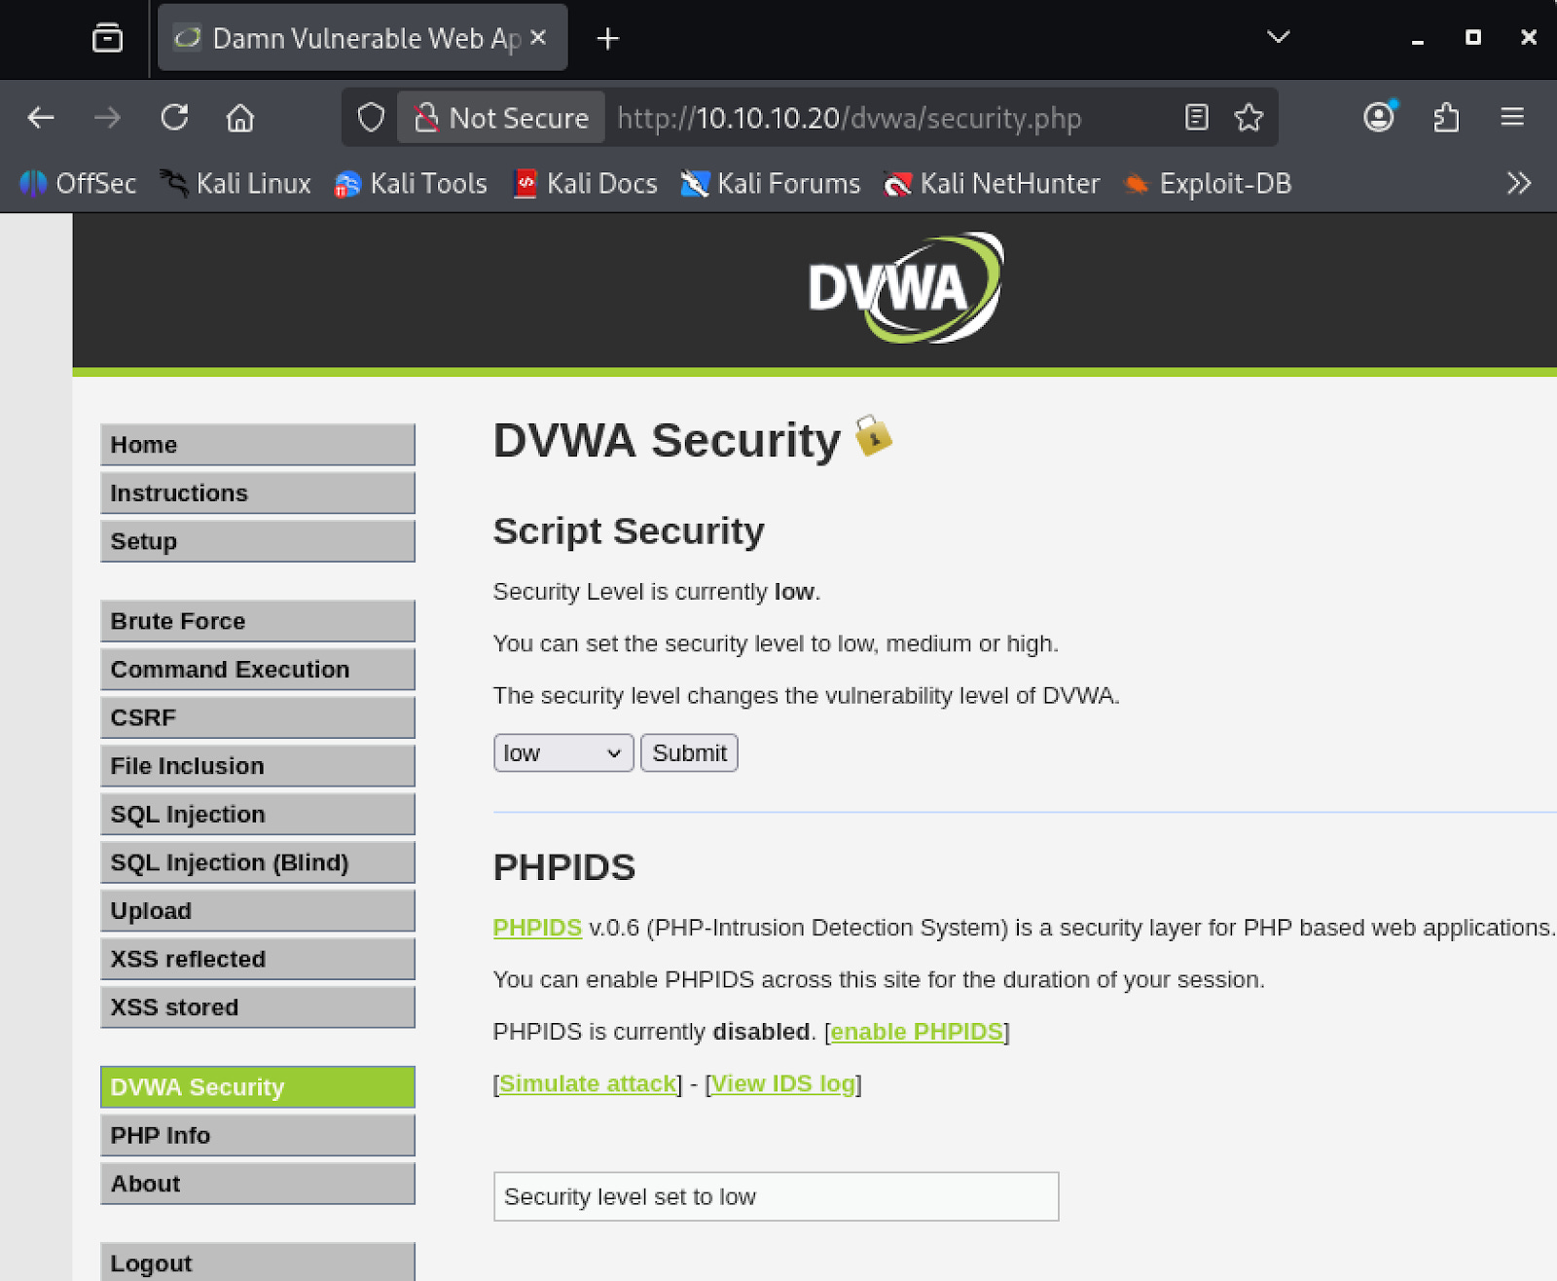
Task: Click the Not Secure padlock indicator
Action: pyautogui.click(x=501, y=118)
